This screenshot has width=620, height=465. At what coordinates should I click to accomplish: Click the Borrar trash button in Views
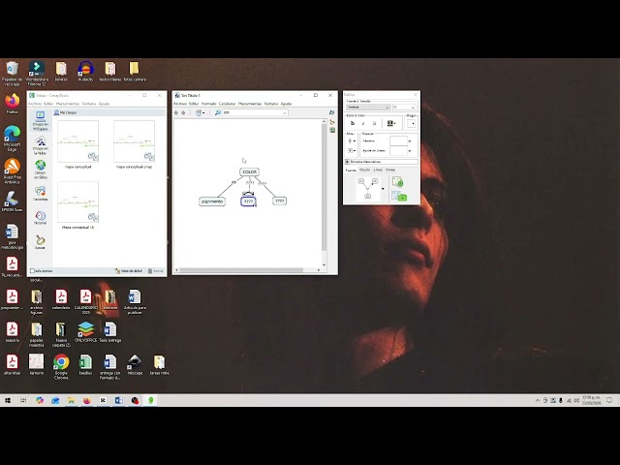[155, 271]
